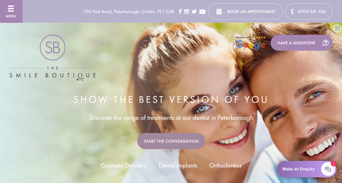Open Cosmetic Dentistry link

(x=124, y=166)
